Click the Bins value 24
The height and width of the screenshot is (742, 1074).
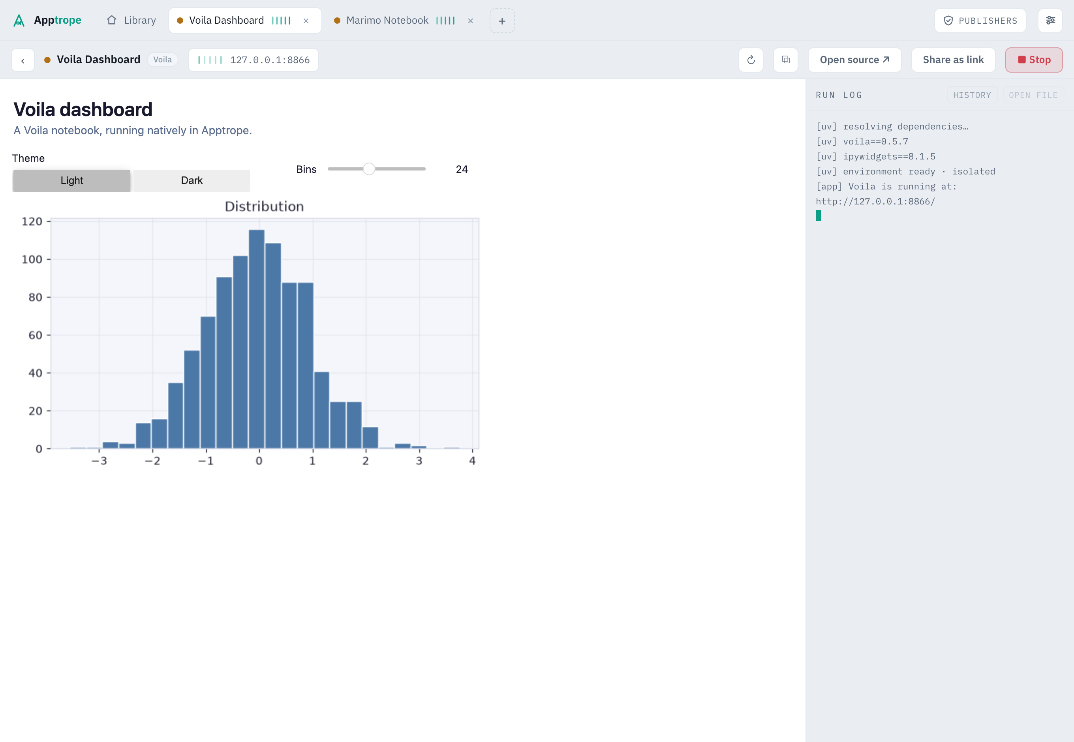462,169
